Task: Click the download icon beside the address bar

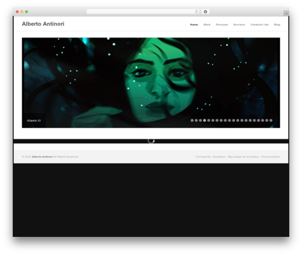Action: 205,11
